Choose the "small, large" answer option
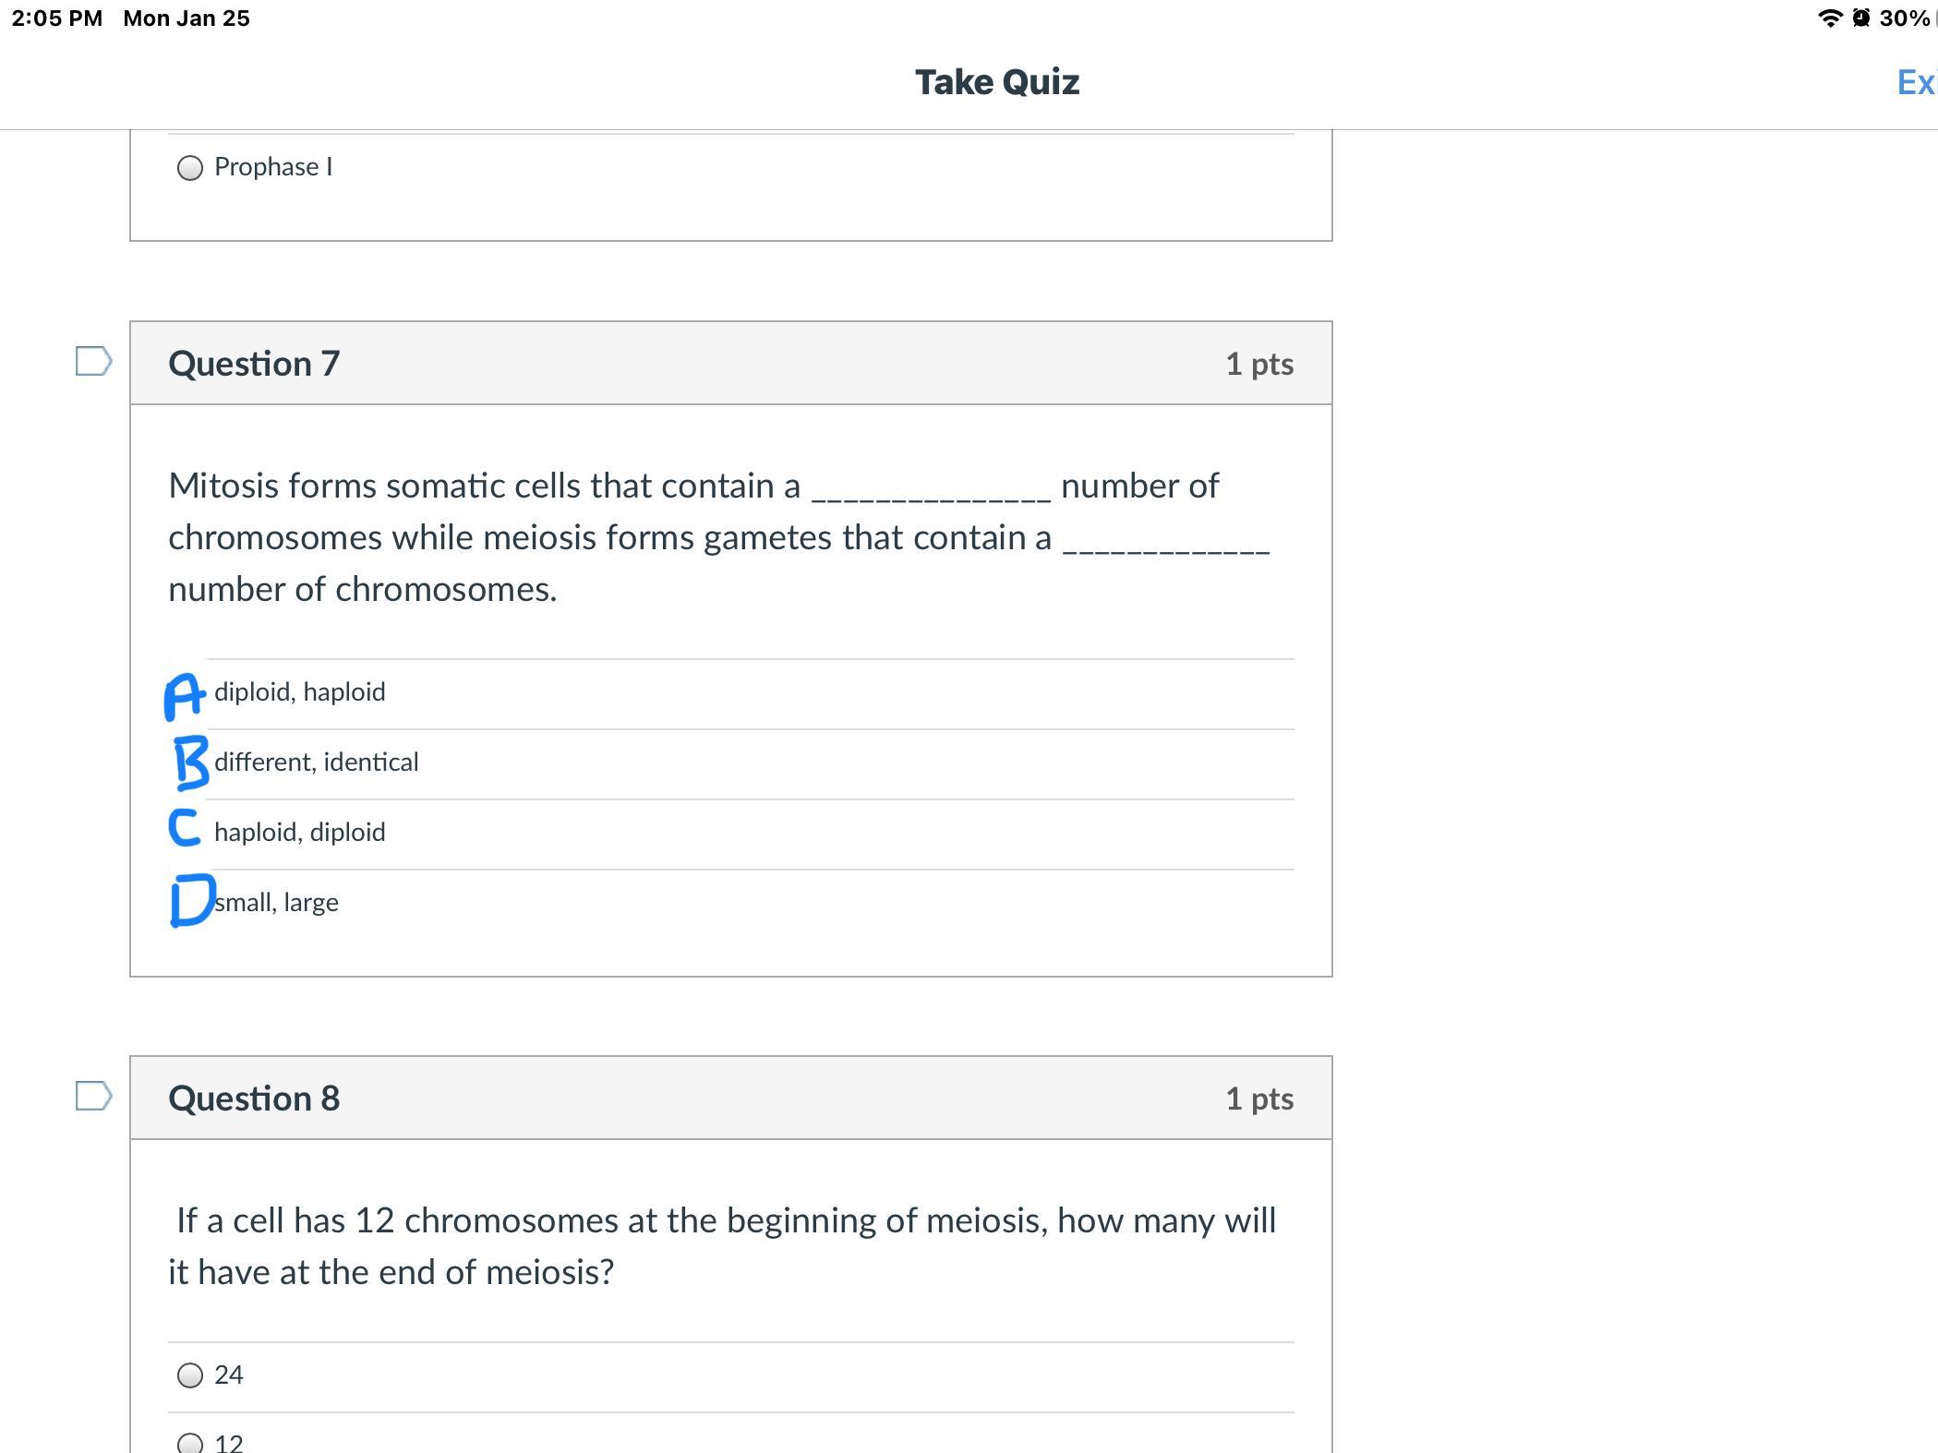1938x1453 pixels. pyautogui.click(x=276, y=903)
